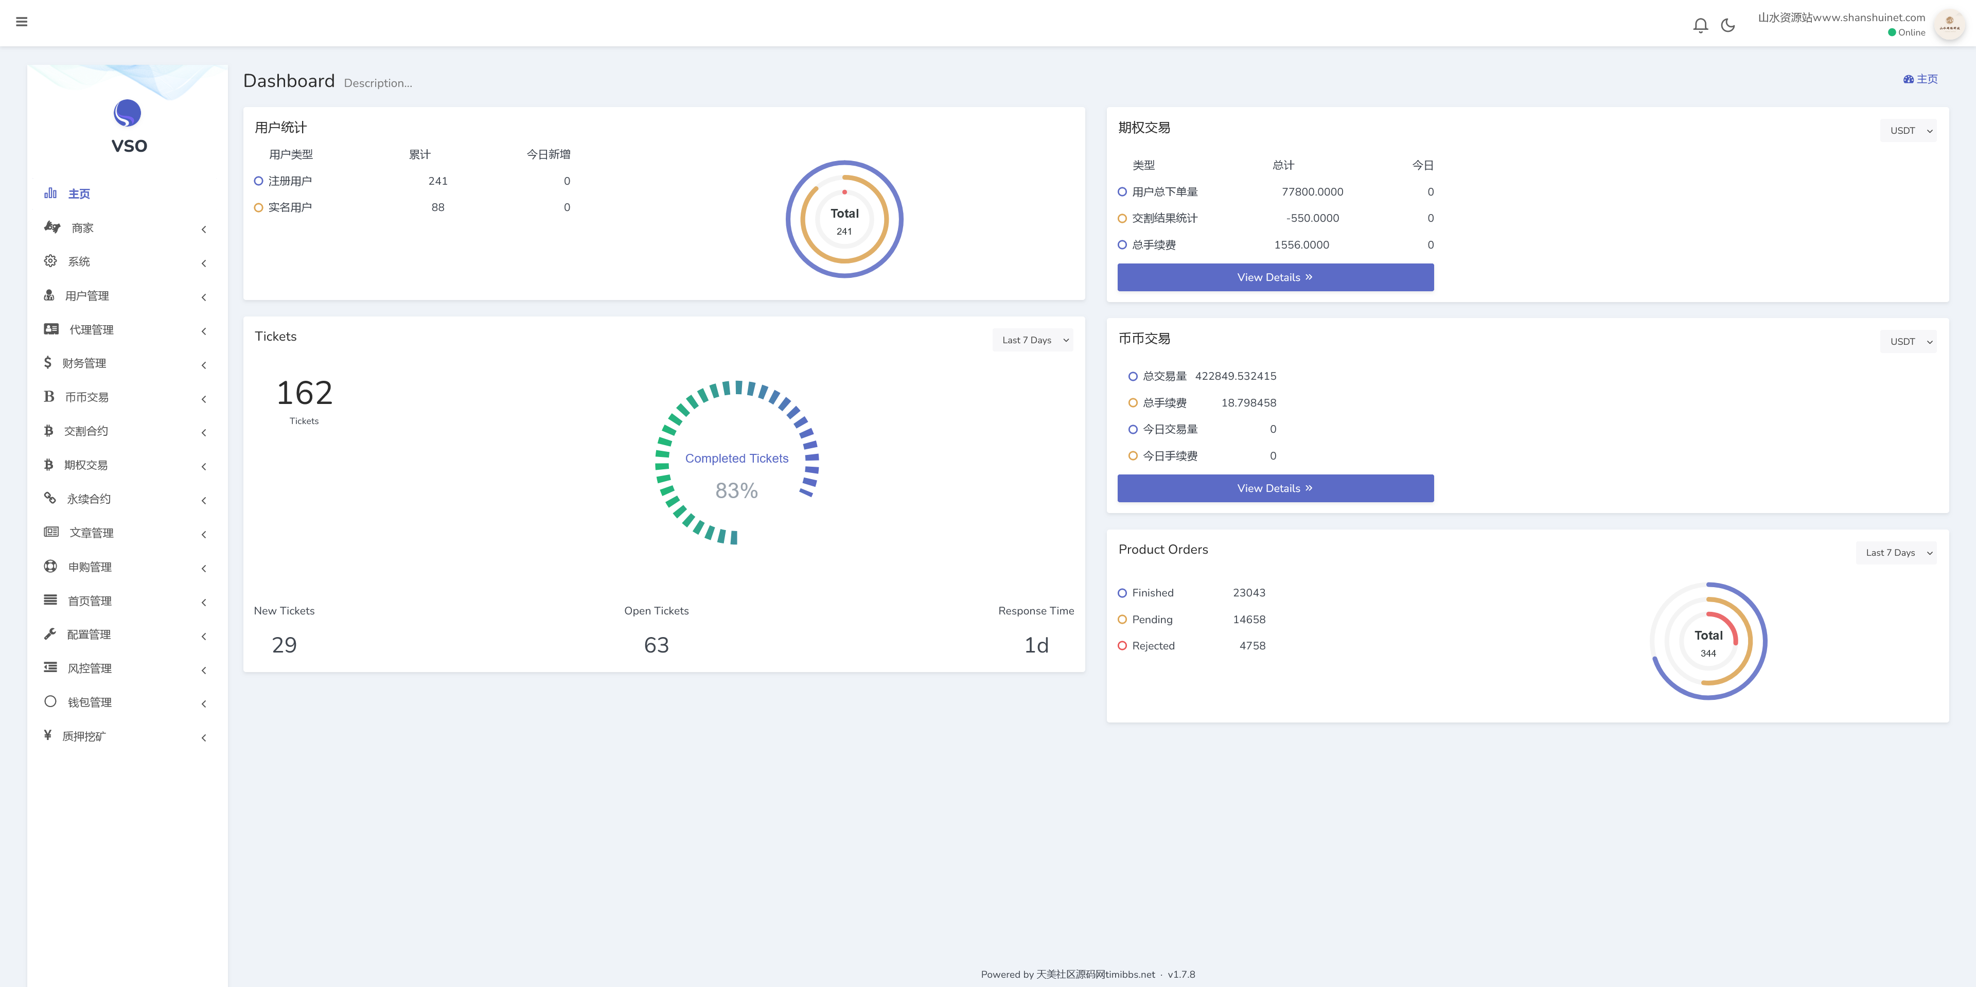The height and width of the screenshot is (987, 1976).
Task: Click View Details under 期权交易
Action: coord(1275,277)
